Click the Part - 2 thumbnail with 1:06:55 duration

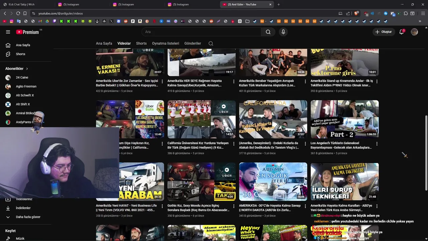click(x=345, y=119)
